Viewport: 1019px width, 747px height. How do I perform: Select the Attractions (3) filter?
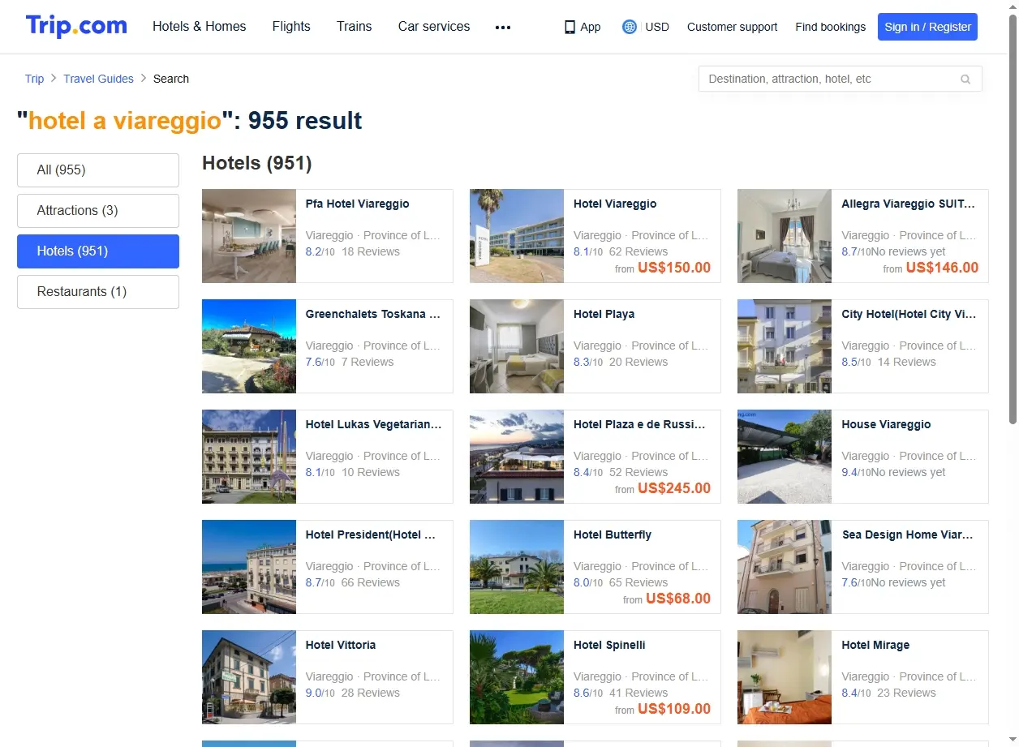[98, 211]
